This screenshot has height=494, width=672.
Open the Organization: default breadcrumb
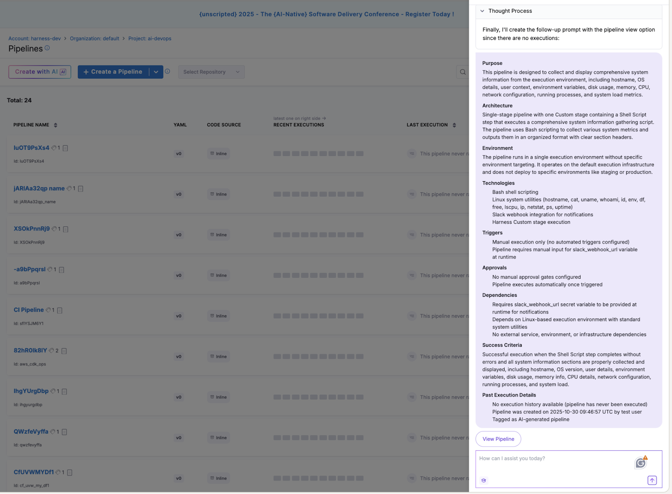(x=94, y=39)
